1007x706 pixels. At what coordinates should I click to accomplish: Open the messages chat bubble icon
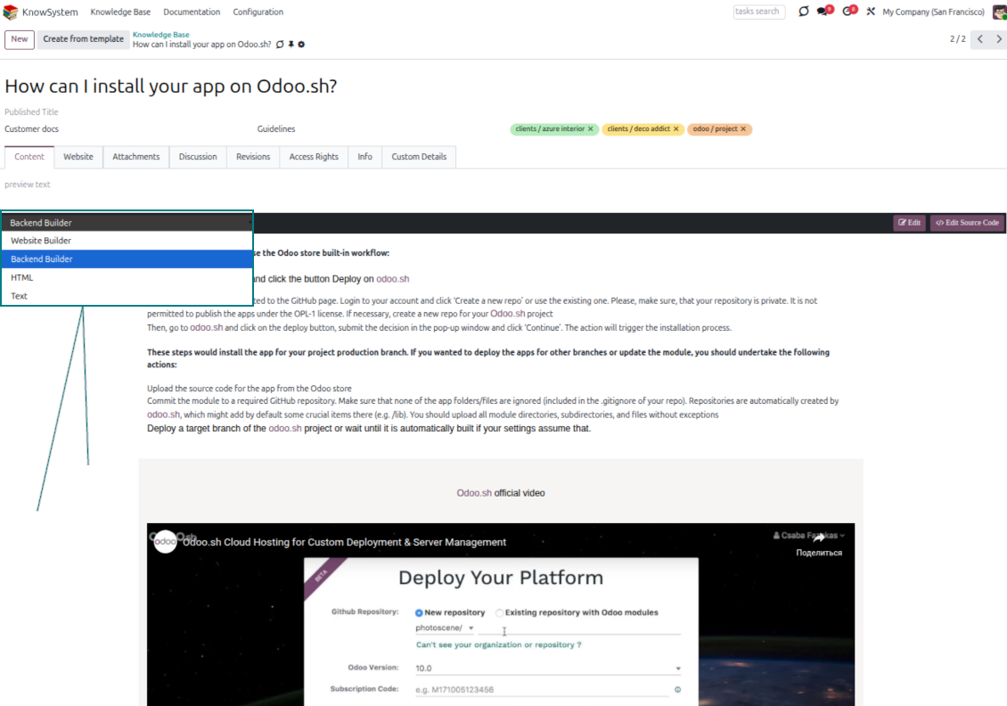(823, 12)
